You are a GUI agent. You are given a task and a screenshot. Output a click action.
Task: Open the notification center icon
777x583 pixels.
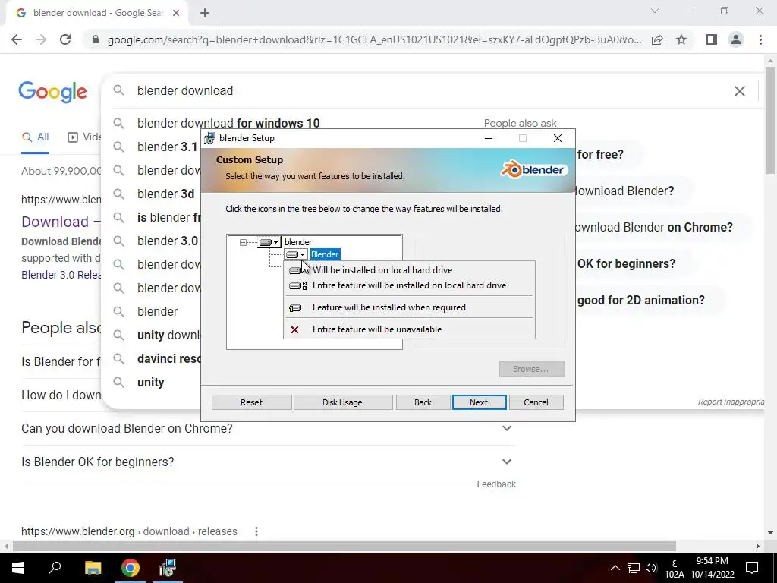click(752, 568)
